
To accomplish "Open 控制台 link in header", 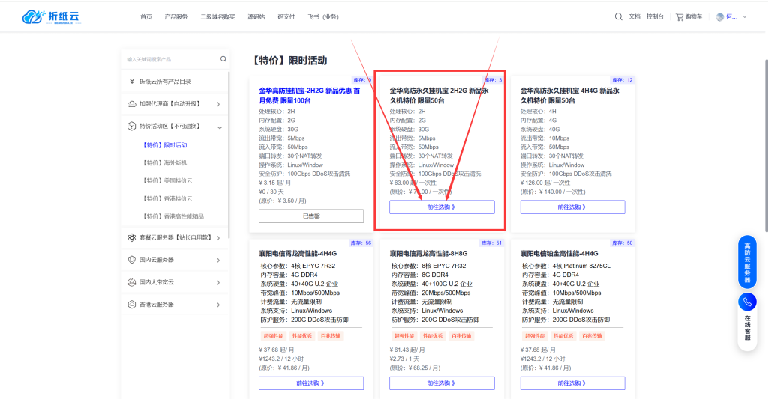I will [655, 16].
